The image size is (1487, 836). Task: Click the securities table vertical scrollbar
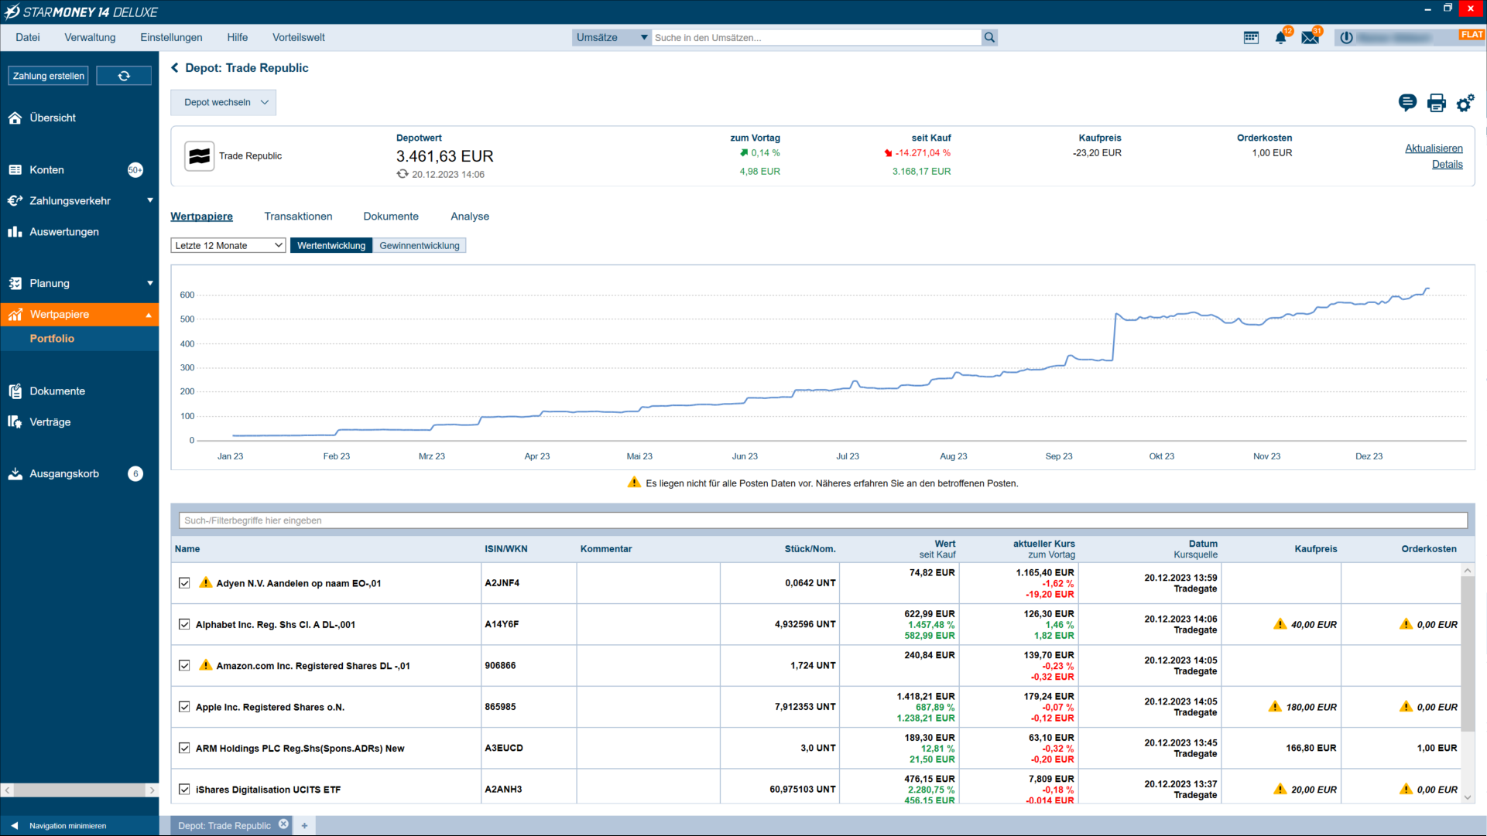(x=1468, y=653)
